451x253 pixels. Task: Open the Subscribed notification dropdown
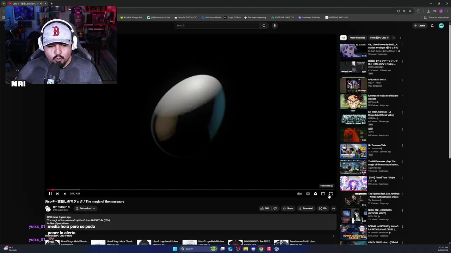[x=86, y=208]
